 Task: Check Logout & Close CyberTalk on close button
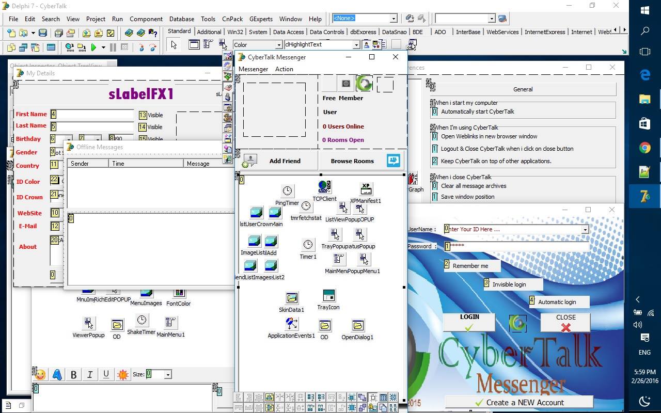435,149
